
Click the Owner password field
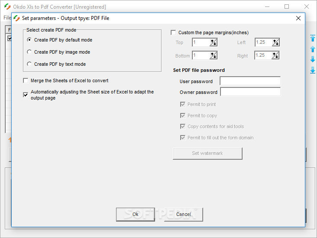[x=250, y=92]
